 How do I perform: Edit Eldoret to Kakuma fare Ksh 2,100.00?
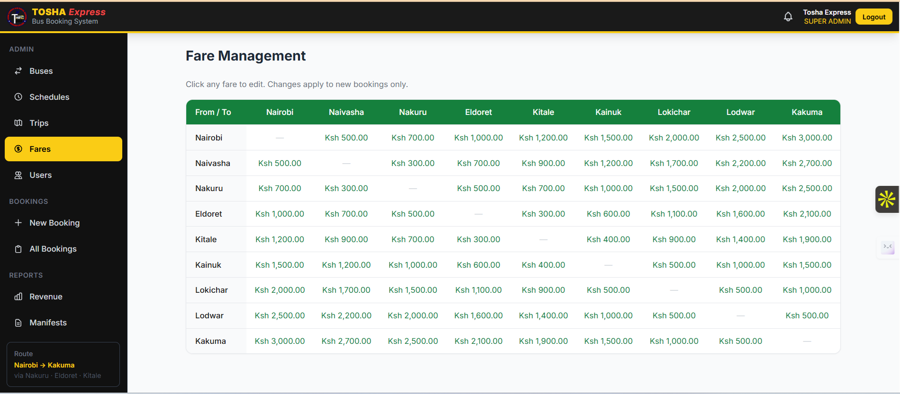pyautogui.click(x=807, y=214)
